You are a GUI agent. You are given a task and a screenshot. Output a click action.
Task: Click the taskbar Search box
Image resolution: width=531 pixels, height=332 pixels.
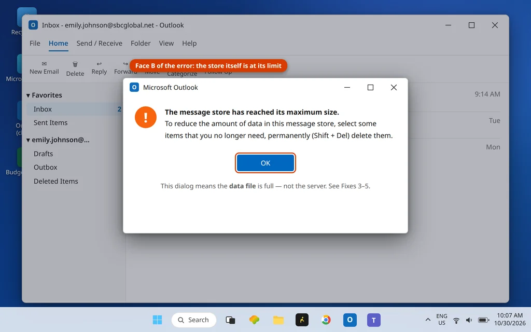pyautogui.click(x=194, y=320)
